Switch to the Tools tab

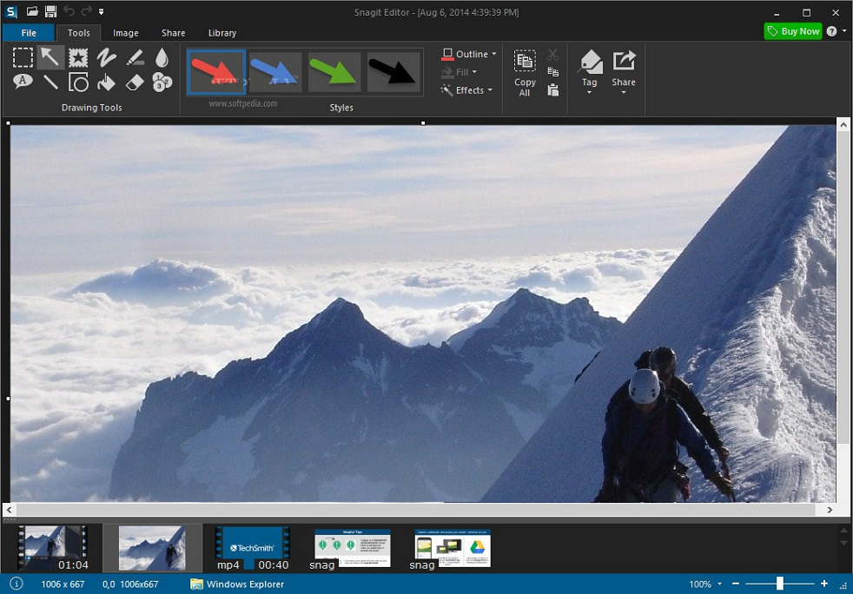[79, 33]
